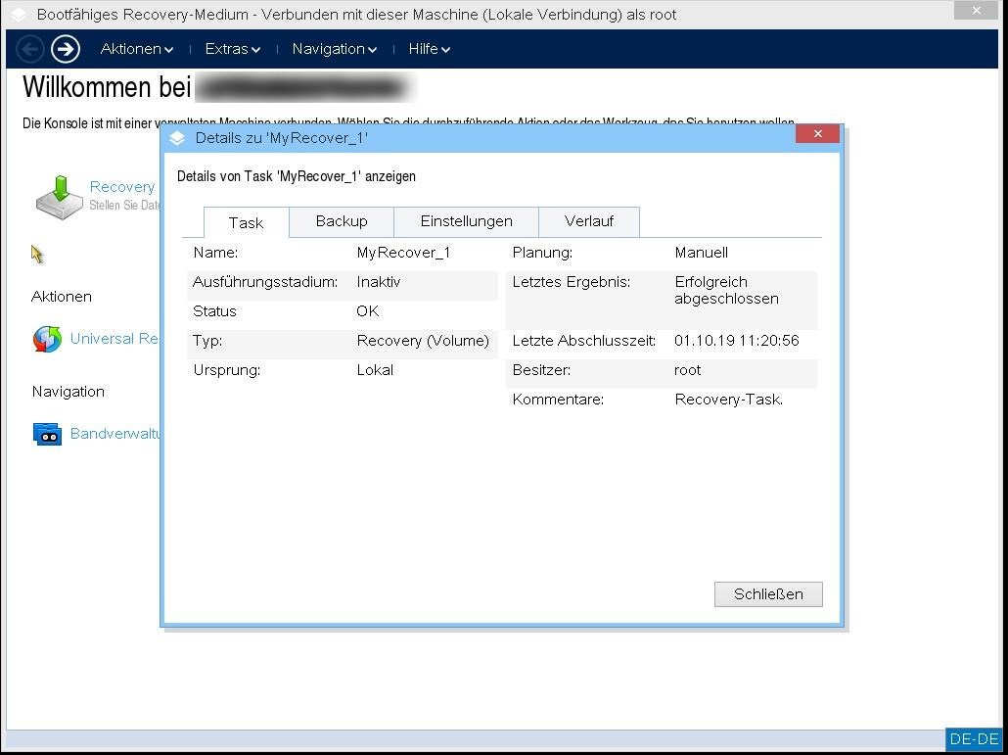Viewport: 1008px width, 755px height.
Task: Click the DE-DE language indicator
Action: point(974,738)
